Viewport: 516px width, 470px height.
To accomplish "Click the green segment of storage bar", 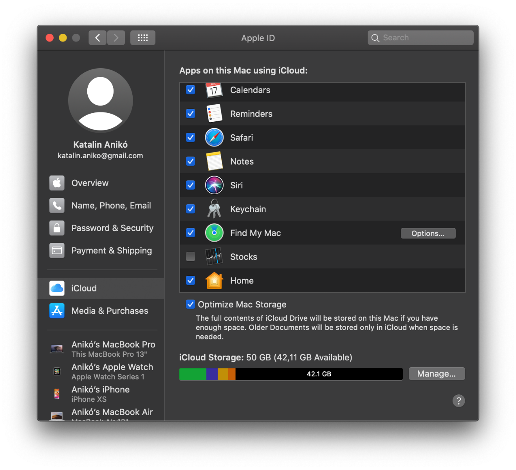I will (x=193, y=374).
